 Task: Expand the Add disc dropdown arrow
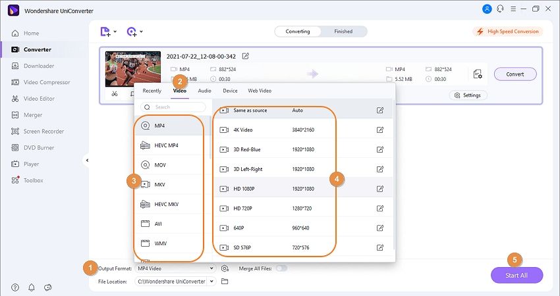coord(141,32)
